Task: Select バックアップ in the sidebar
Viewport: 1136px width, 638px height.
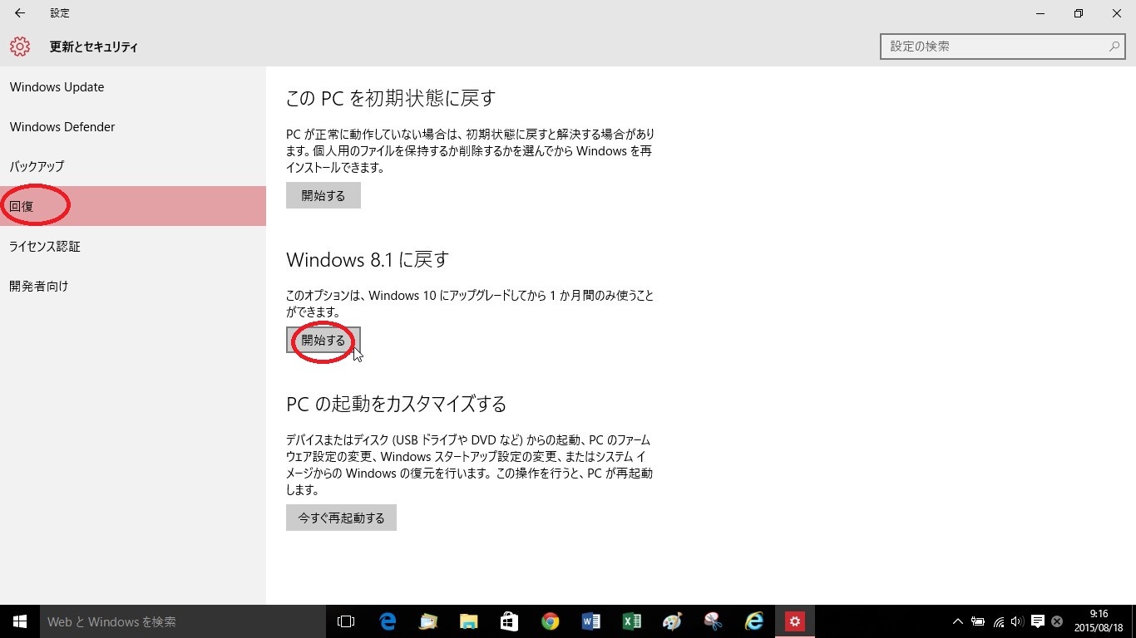Action: coord(133,166)
